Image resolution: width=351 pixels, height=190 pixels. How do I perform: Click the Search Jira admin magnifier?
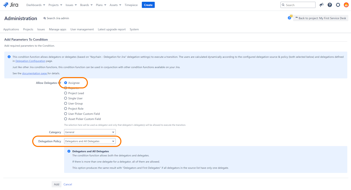click(x=45, y=18)
